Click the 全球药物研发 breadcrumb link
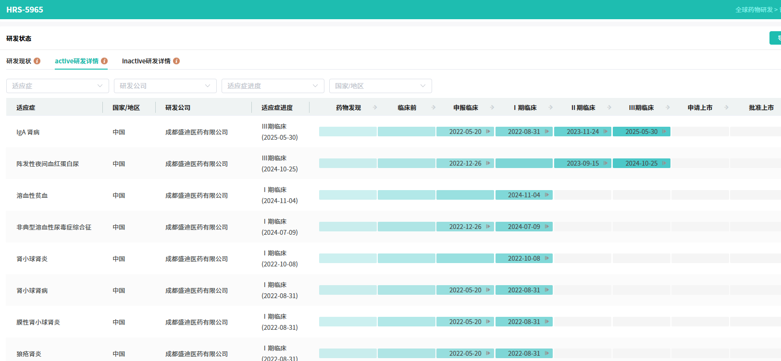Screen dimensions: 781x361 click(754, 10)
